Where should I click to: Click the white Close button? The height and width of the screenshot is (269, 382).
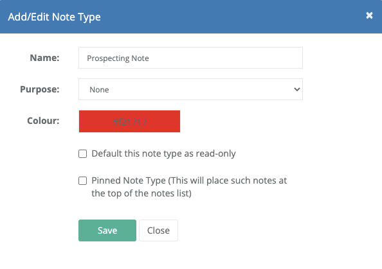click(158, 230)
